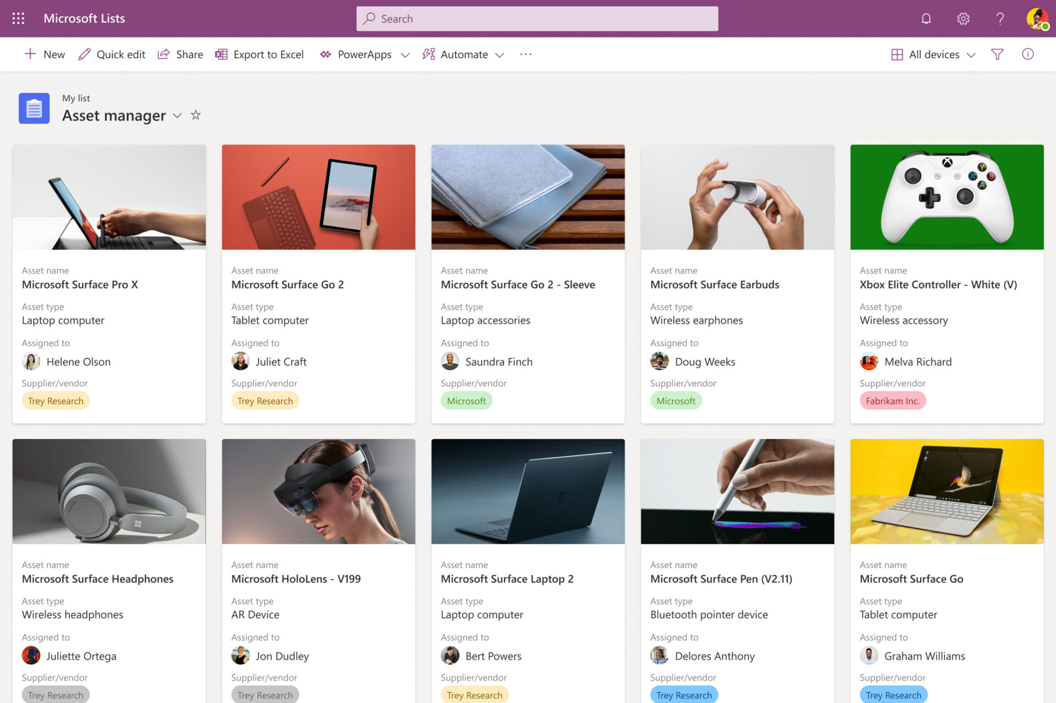Click Microsoft tag on Go 2 Sleeve card
The image size is (1056, 703).
(x=466, y=401)
